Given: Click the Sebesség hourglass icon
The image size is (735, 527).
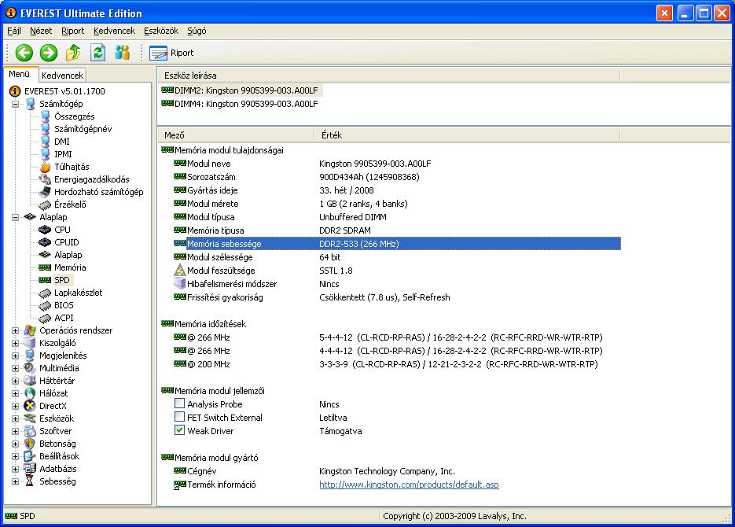Looking at the screenshot, I should point(30,481).
